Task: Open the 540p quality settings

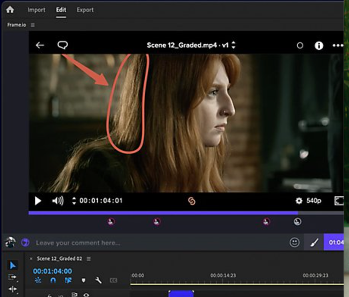Action: (309, 201)
